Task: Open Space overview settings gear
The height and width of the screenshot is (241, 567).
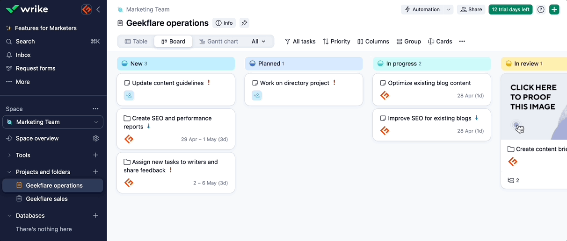Action: tap(96, 138)
